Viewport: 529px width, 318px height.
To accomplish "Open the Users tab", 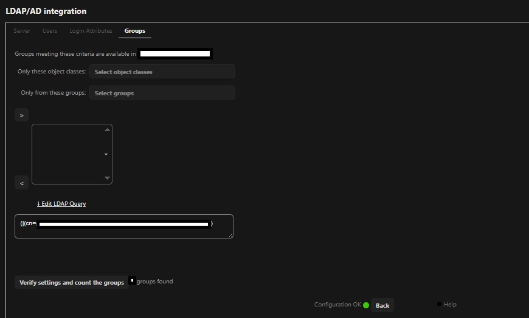I will (x=50, y=31).
